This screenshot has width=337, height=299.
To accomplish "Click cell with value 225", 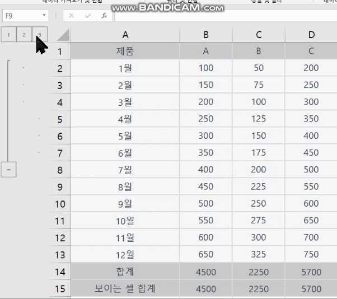I will (259, 187).
